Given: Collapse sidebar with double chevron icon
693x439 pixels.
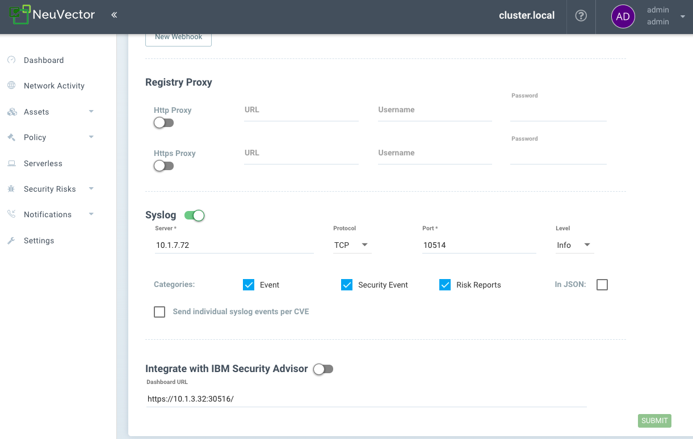Looking at the screenshot, I should click(x=114, y=15).
